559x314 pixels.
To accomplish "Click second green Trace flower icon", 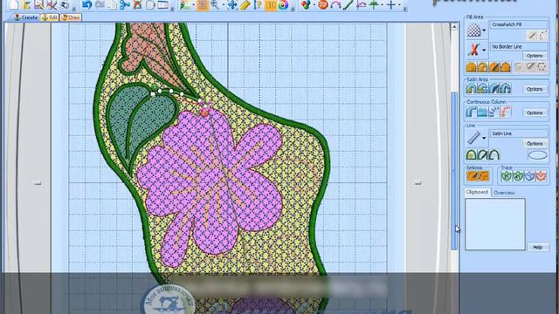I will click(518, 176).
